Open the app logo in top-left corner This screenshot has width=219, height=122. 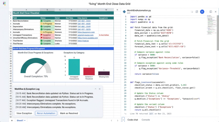click(x=4, y=4)
